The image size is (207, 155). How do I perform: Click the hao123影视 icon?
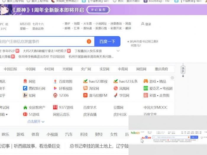click(x=85, y=81)
